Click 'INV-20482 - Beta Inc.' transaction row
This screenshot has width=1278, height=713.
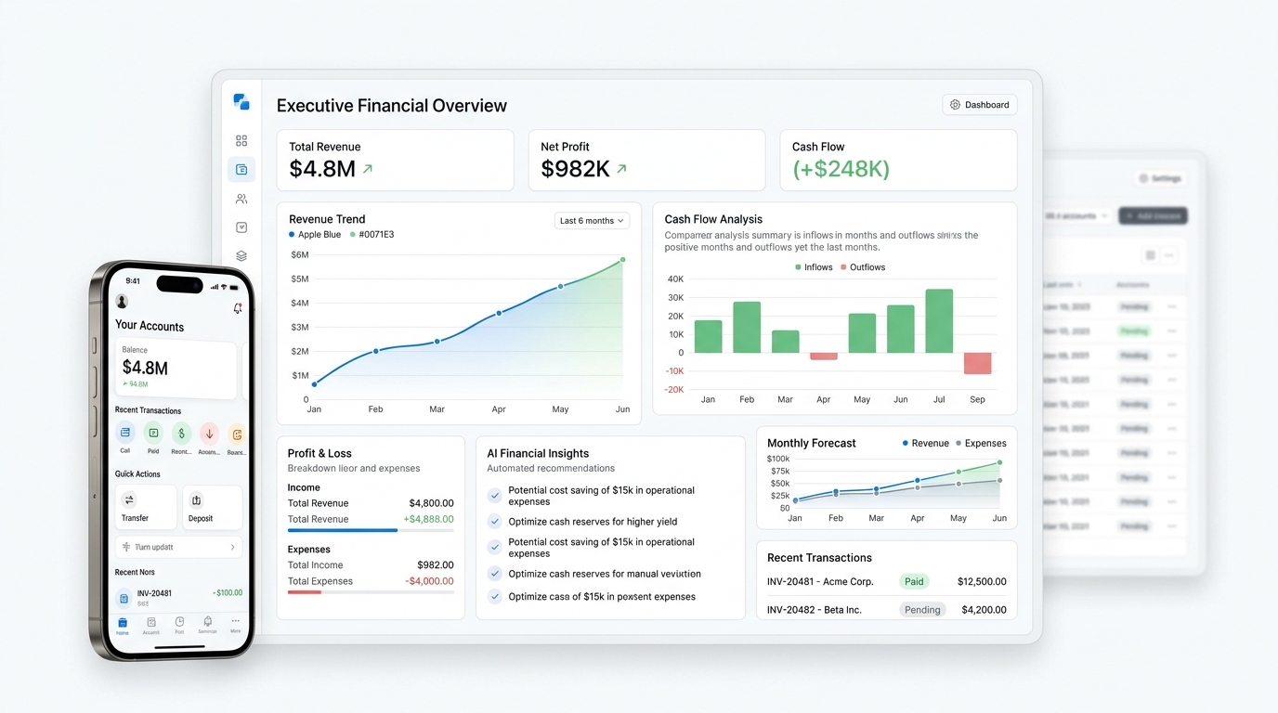pyautogui.click(x=886, y=610)
